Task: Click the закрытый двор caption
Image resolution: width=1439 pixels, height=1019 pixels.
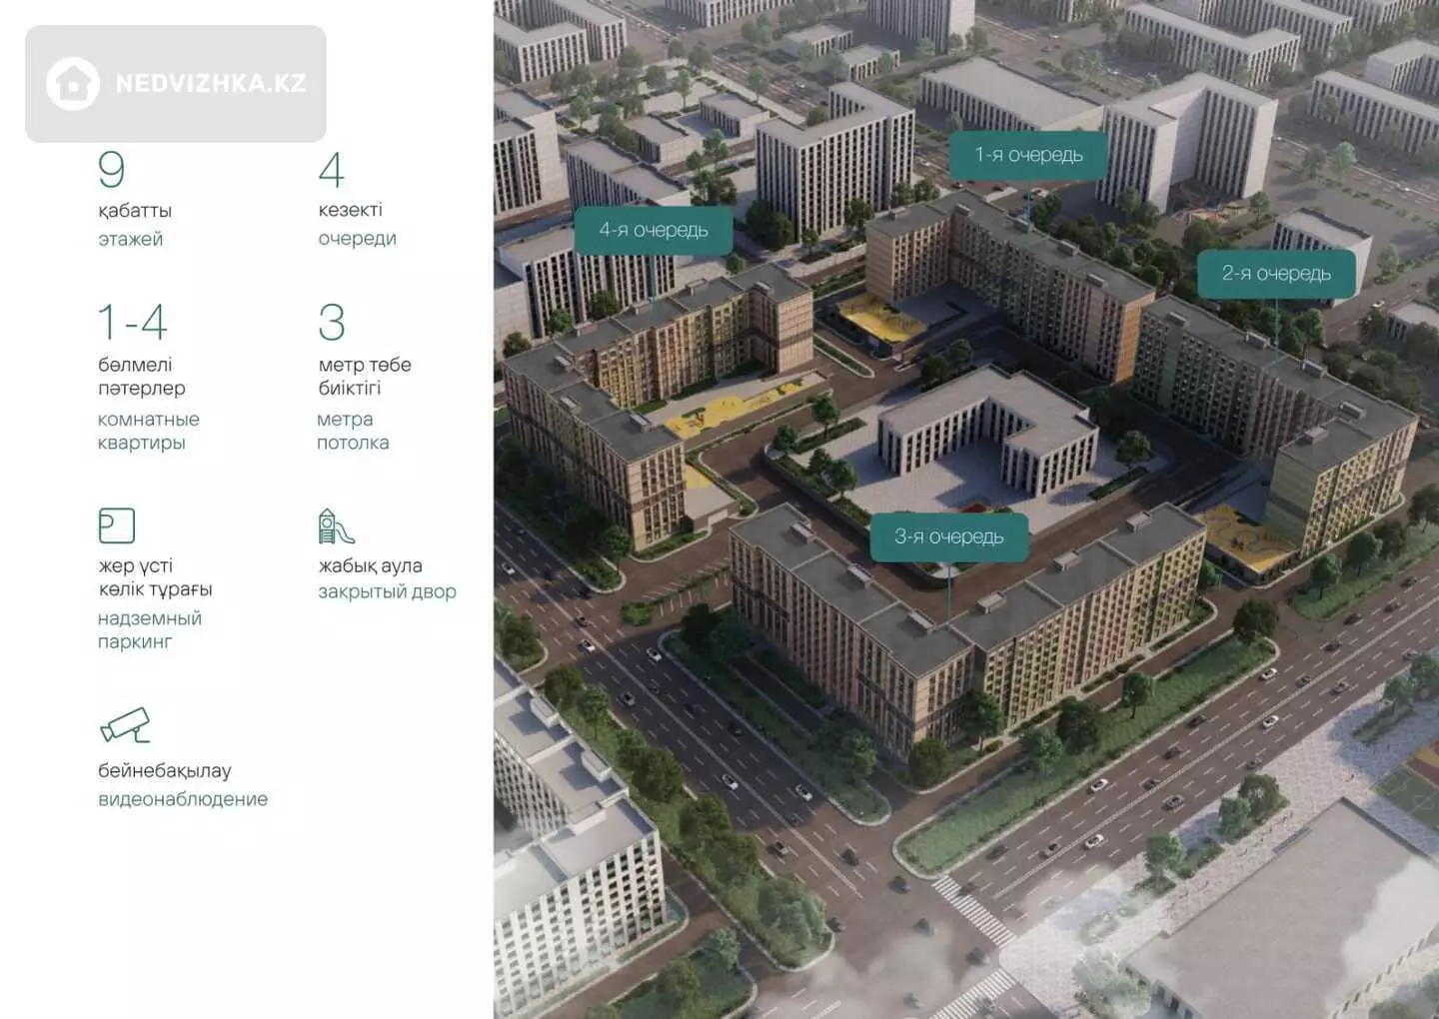Action: [x=387, y=591]
